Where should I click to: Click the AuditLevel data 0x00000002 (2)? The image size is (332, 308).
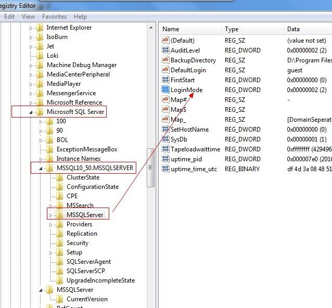307,50
